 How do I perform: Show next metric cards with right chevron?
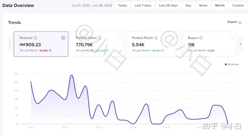[x=240, y=44]
